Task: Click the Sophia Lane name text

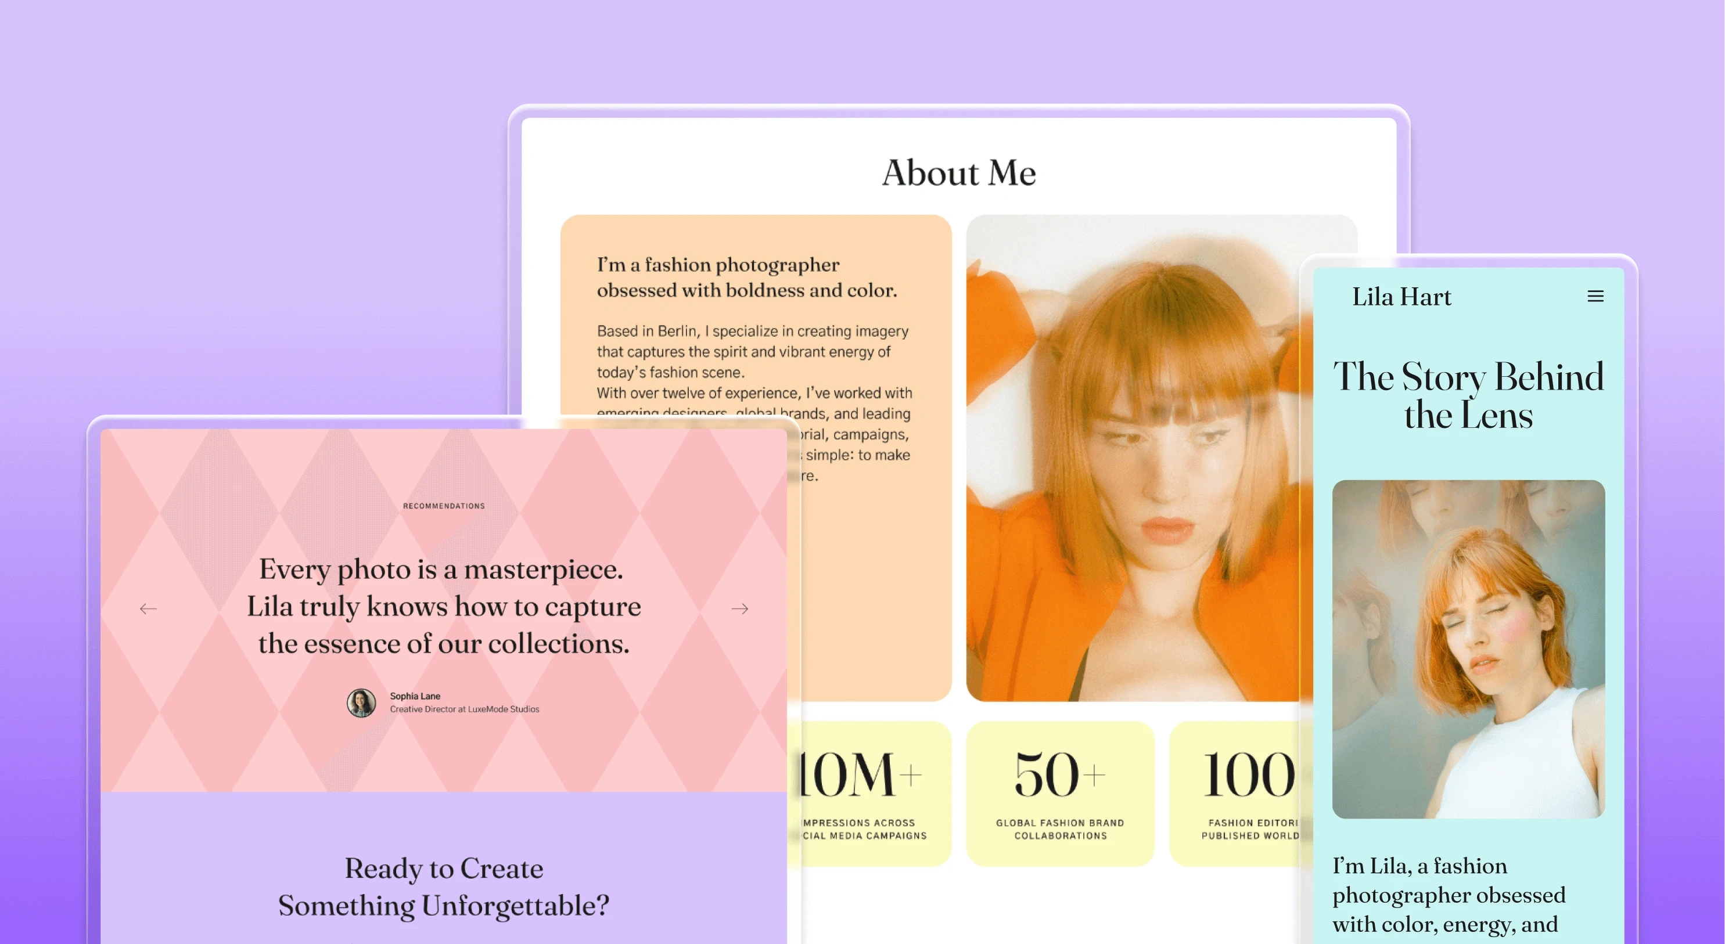Action: tap(415, 696)
